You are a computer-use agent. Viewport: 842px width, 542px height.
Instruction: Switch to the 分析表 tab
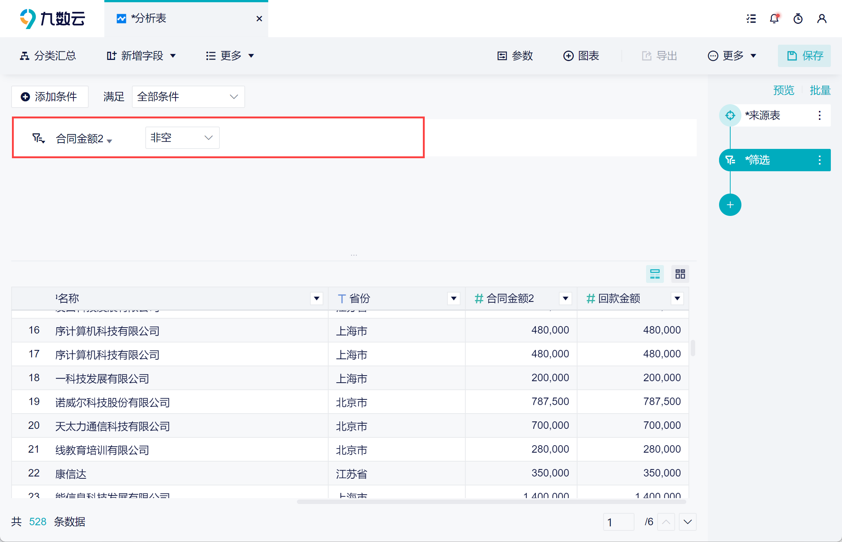149,19
